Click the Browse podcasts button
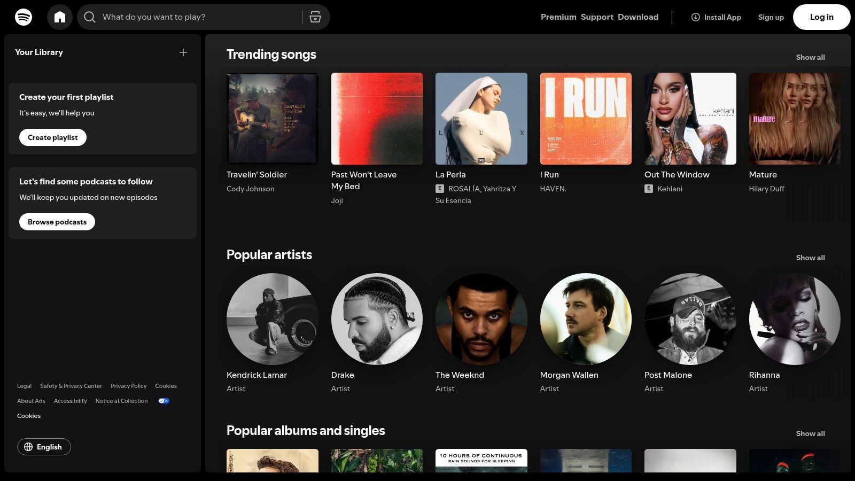This screenshot has width=855, height=481. pyautogui.click(x=57, y=222)
